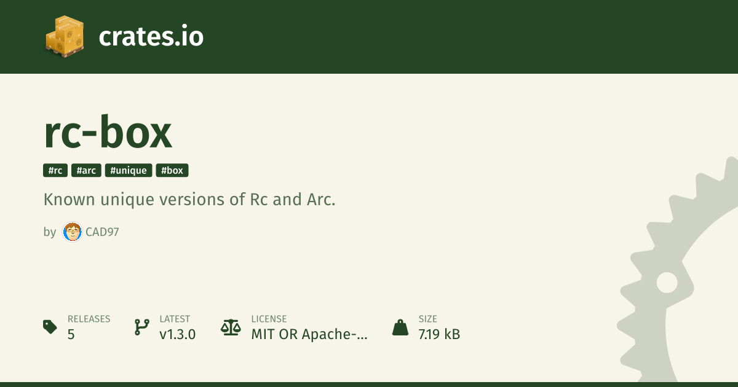Click the crates.io cargo boxes logo

[x=64, y=36]
